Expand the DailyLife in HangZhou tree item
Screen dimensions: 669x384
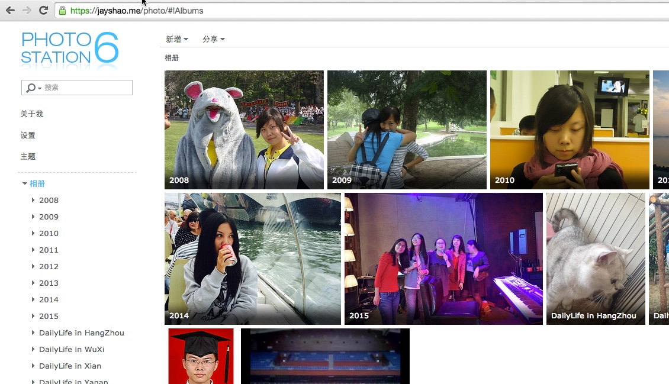point(33,333)
